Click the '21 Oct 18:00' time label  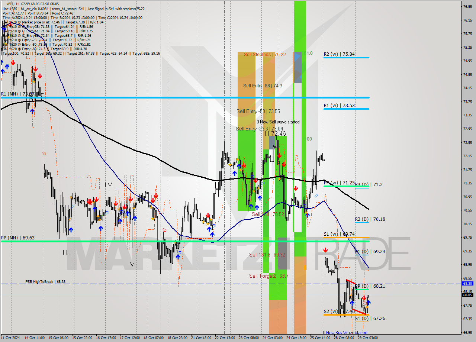point(202,338)
